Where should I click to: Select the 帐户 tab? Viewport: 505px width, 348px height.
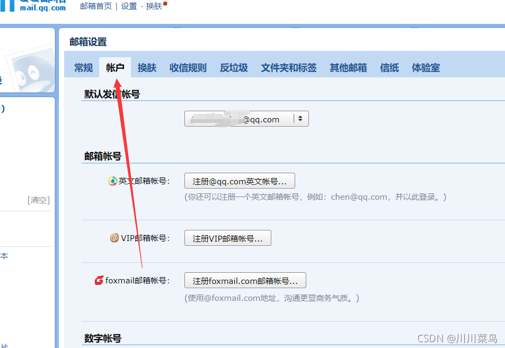(115, 68)
